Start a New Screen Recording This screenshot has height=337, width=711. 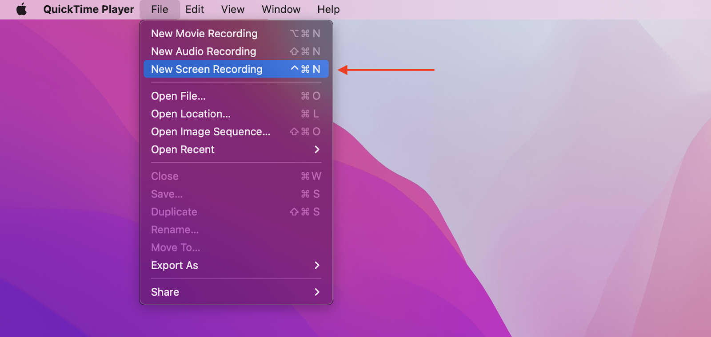pyautogui.click(x=236, y=69)
